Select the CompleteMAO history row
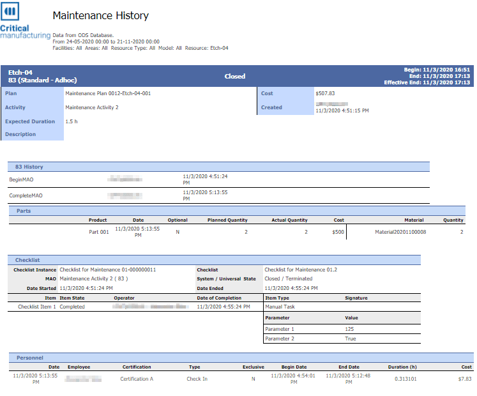The height and width of the screenshot is (396, 477). coord(26,195)
